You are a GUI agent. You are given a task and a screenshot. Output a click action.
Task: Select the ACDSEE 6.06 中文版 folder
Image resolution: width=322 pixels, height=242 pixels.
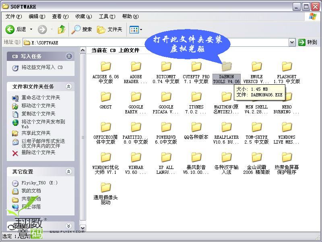[106, 73]
